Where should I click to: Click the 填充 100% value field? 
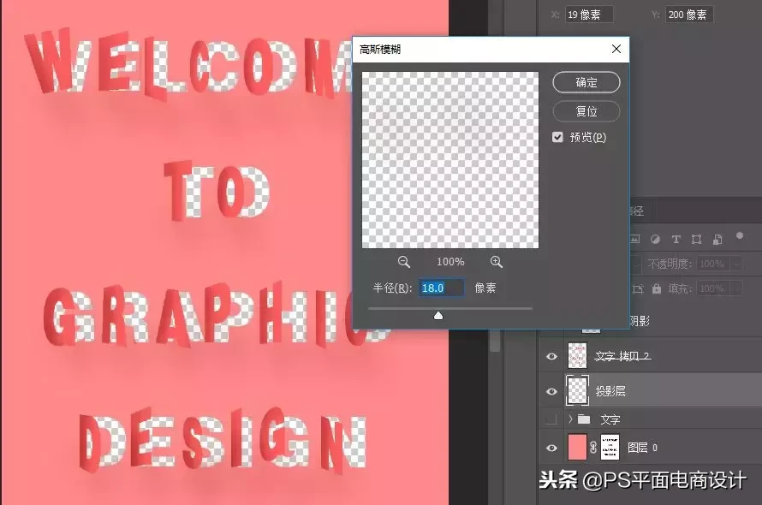coord(713,288)
